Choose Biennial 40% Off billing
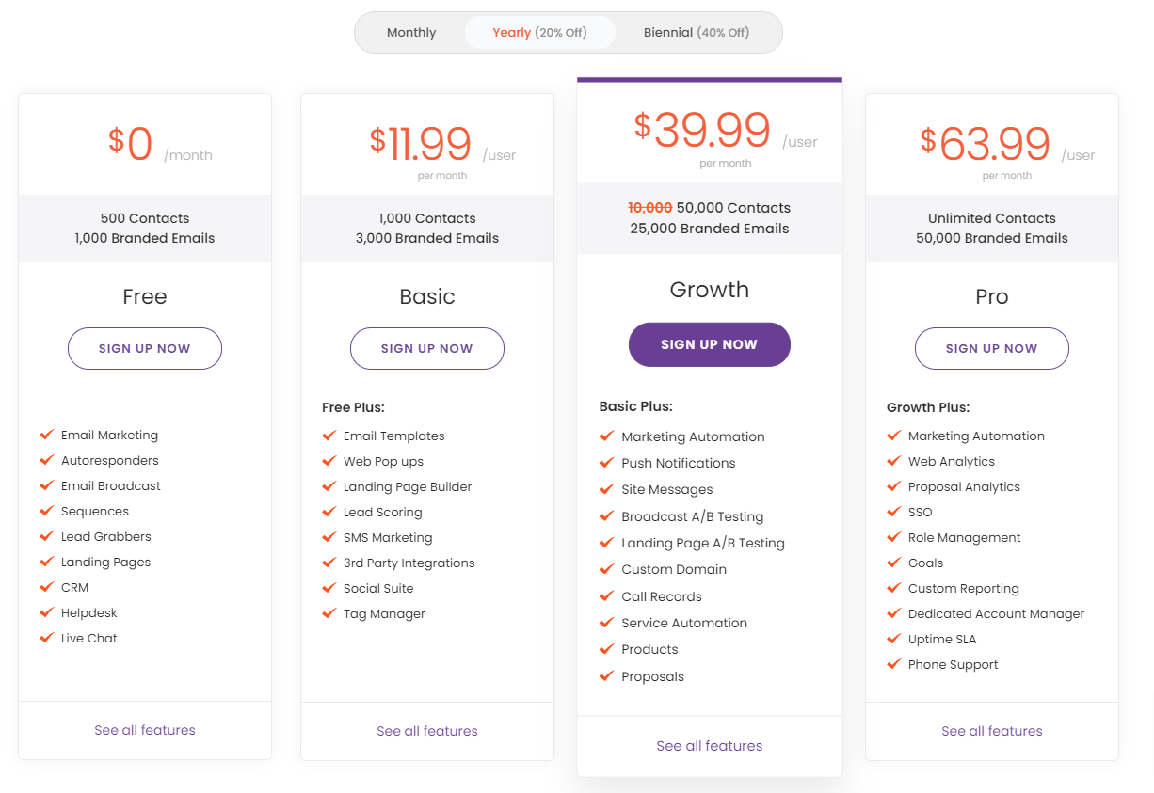 [x=697, y=33]
